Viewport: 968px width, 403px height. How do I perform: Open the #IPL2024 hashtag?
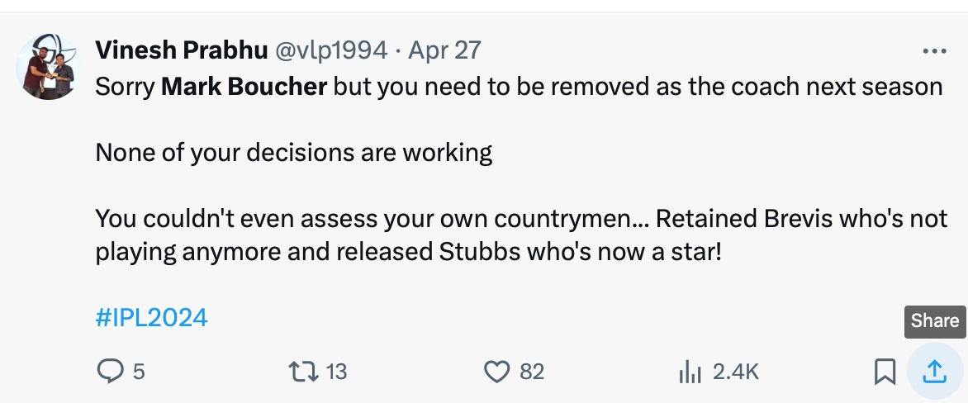click(x=151, y=317)
